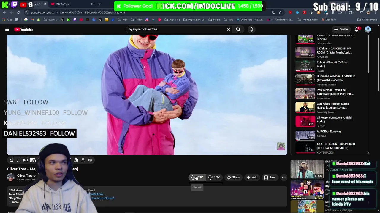
Task: Play Hurricane Wisdom LIVING UP video
Action: 332,80
